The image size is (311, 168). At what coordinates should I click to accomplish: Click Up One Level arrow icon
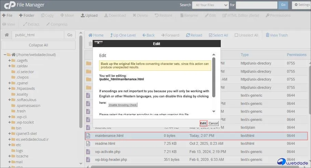point(111,35)
